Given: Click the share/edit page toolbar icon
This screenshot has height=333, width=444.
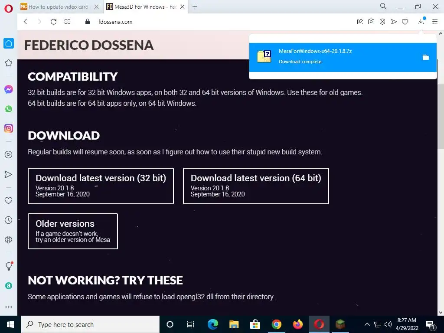Looking at the screenshot, I should coord(360,22).
